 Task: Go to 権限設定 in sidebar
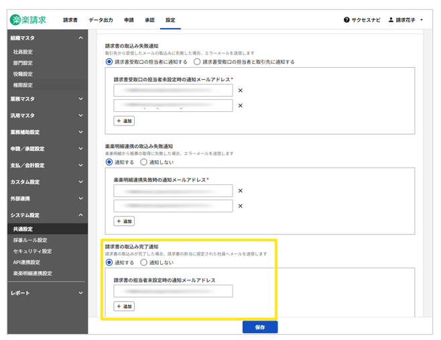click(x=23, y=85)
